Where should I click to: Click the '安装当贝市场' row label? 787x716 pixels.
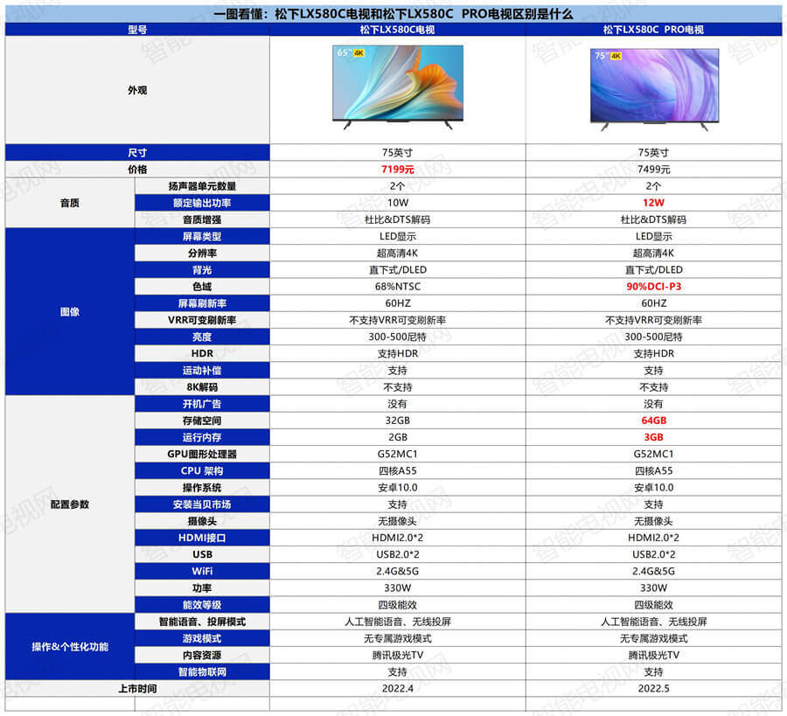coord(202,504)
